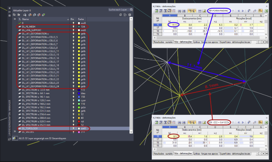Click the Farbe column header
The height and width of the screenshot is (162, 272).
click(x=81, y=19)
